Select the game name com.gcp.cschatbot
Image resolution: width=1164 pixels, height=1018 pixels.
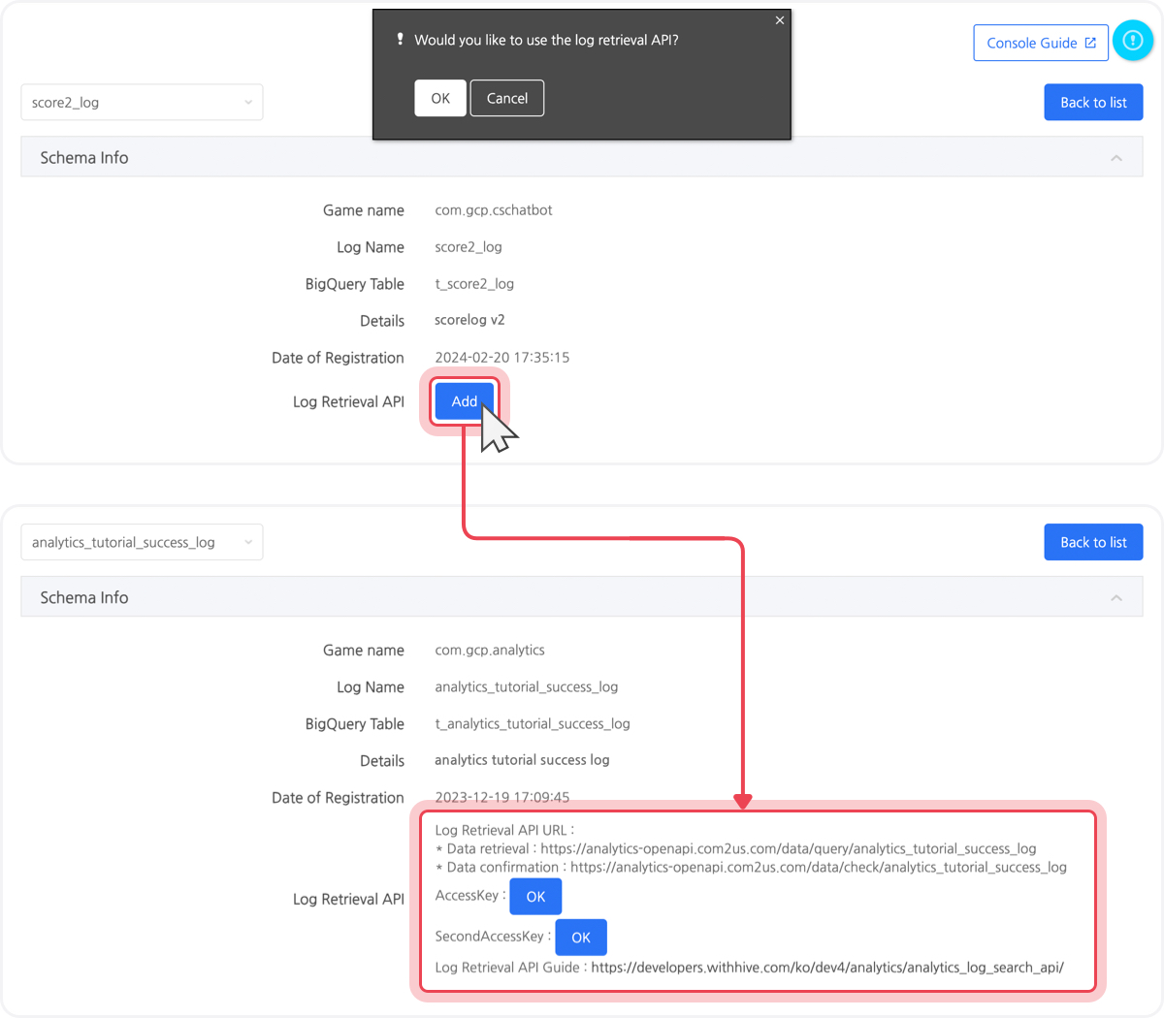[x=494, y=210]
